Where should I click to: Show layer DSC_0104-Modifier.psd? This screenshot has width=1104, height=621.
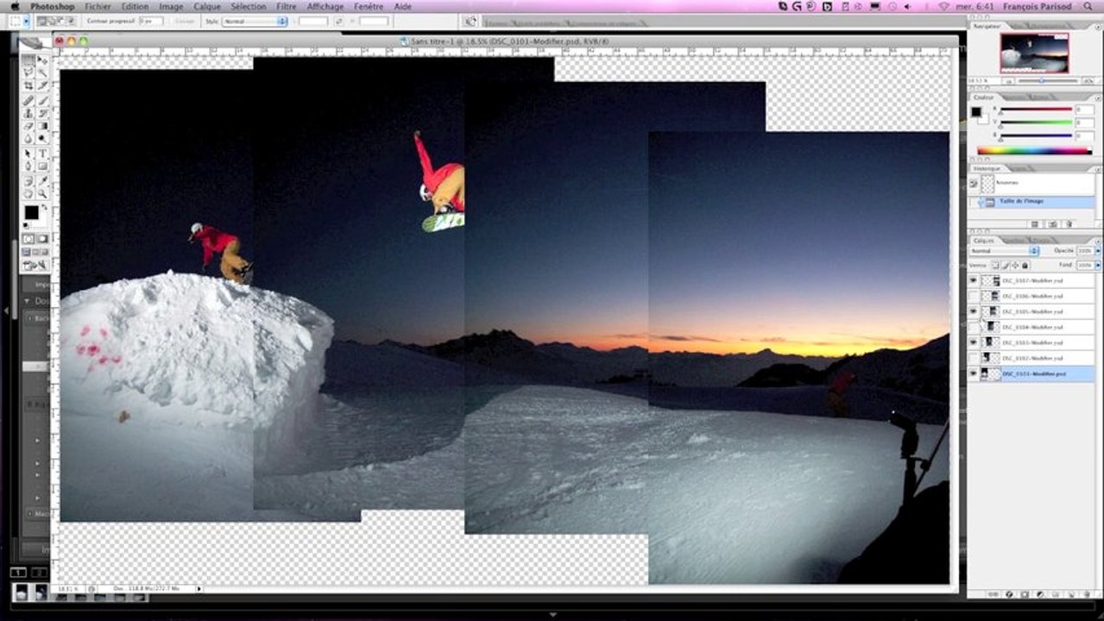(x=974, y=327)
